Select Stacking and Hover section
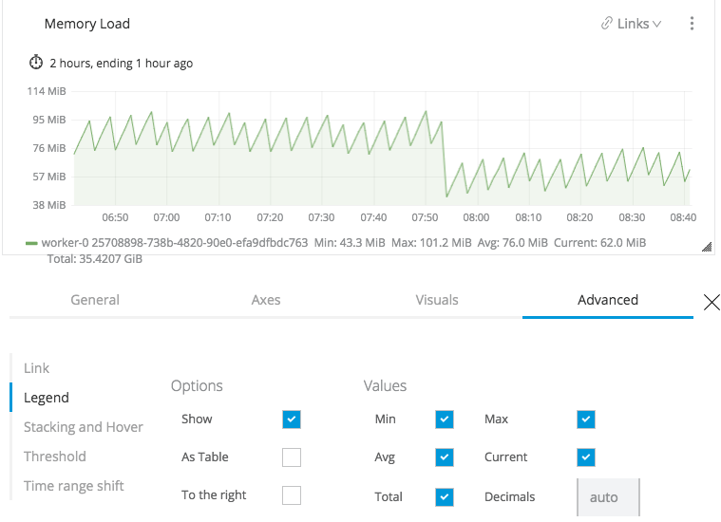 click(84, 427)
